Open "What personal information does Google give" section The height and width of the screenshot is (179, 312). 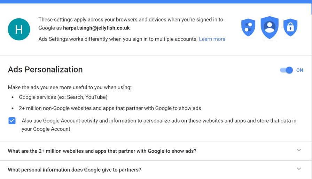click(75, 170)
